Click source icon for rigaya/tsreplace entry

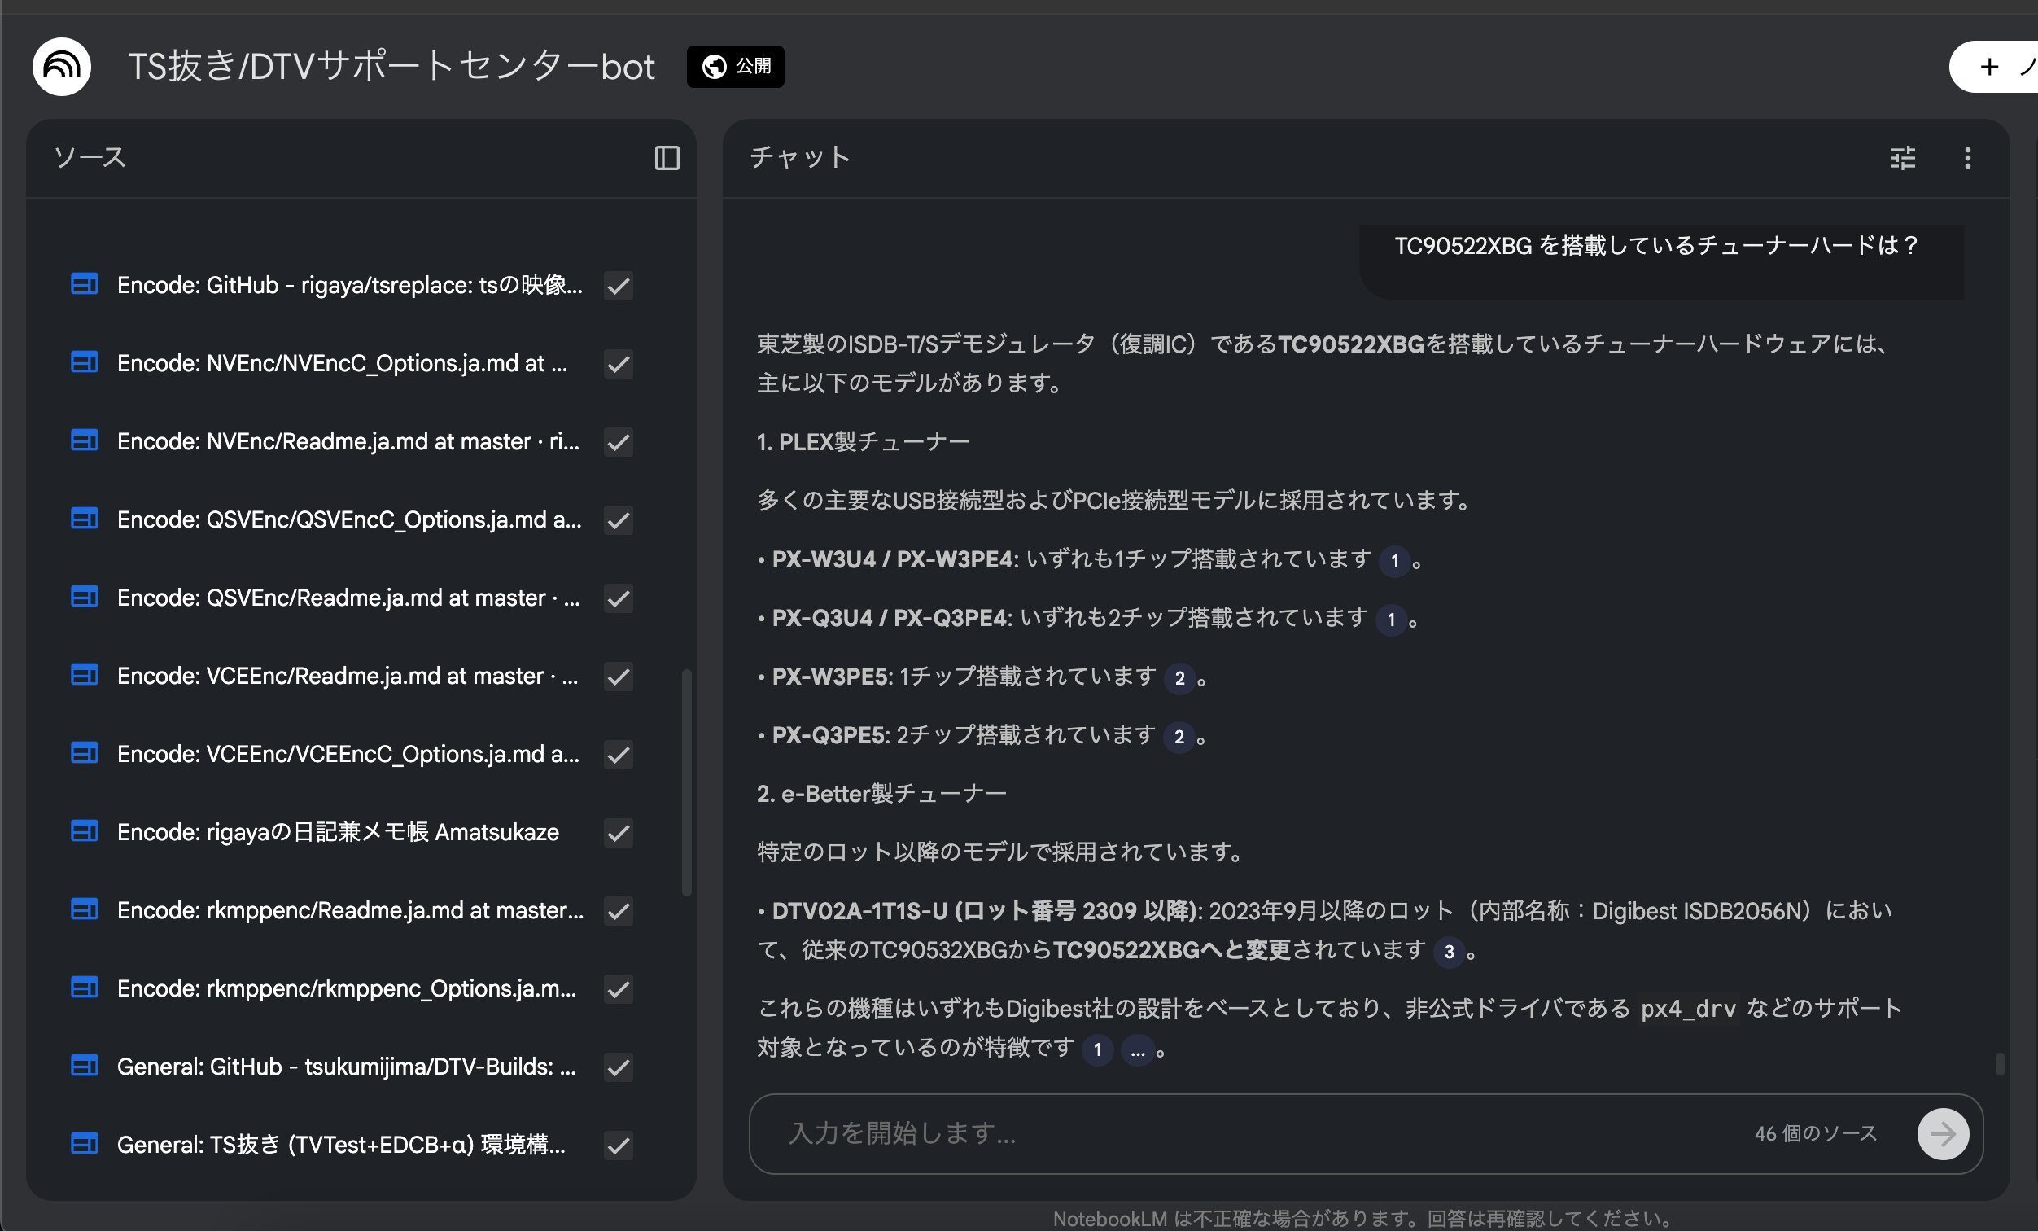point(85,285)
